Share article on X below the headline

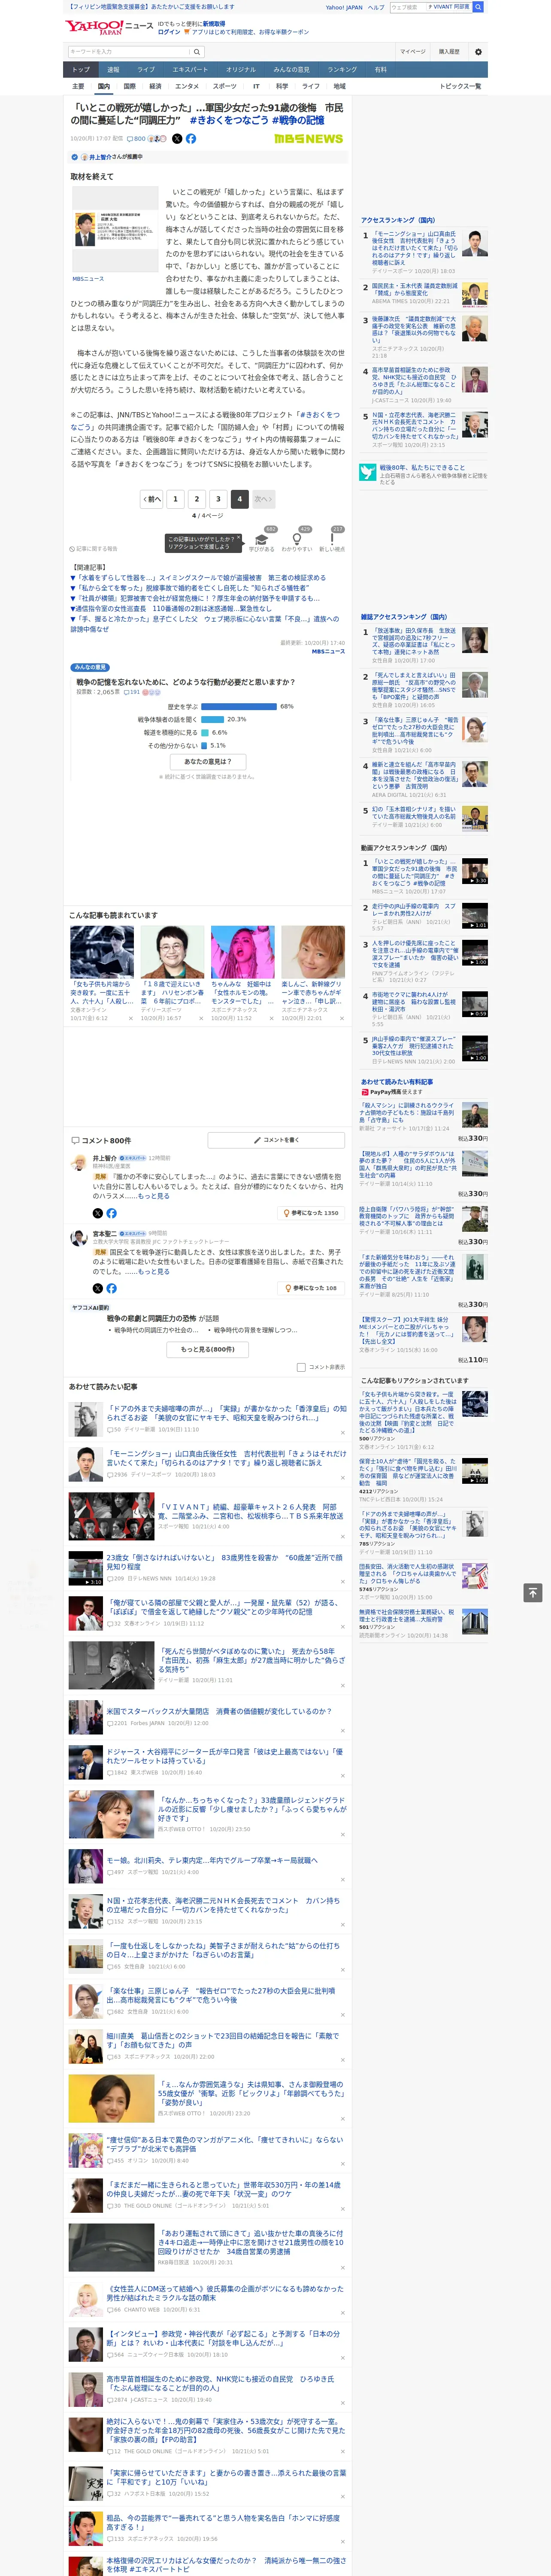(x=177, y=139)
